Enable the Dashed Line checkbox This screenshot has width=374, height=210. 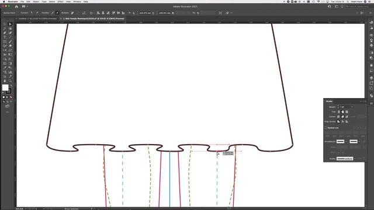click(x=326, y=128)
